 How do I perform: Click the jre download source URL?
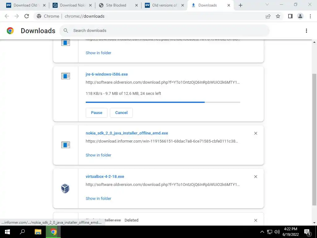(x=163, y=82)
